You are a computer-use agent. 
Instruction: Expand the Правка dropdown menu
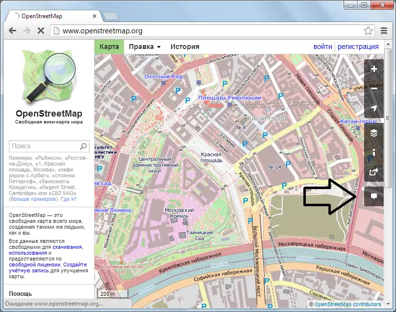tap(145, 47)
